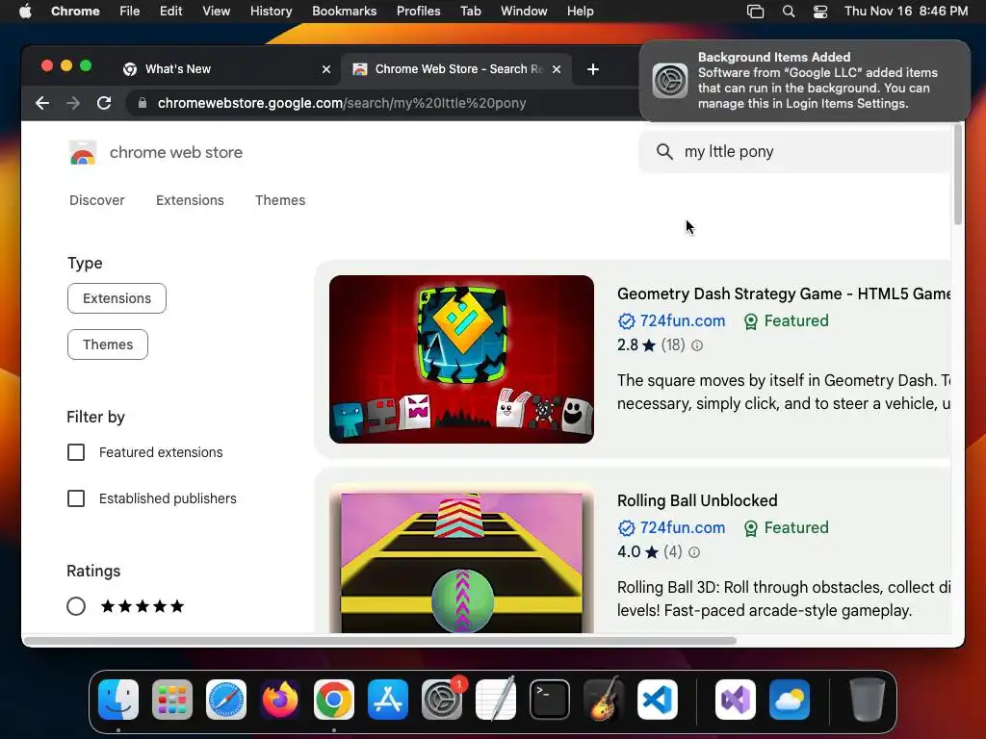
Task: Go to the Extensions navigation tab
Action: click(190, 200)
